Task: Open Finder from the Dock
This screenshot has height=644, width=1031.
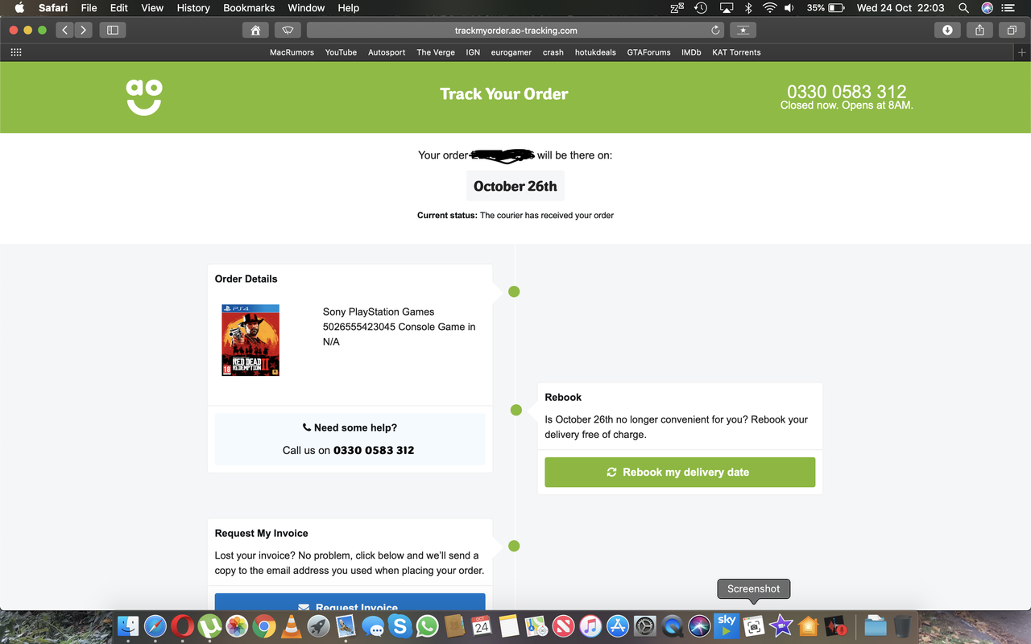Action: coord(128,625)
